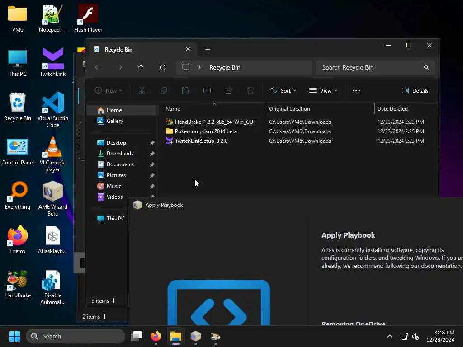Open taskbar clock showing 4:48 PM
This screenshot has height=347, width=463.
coord(440,336)
